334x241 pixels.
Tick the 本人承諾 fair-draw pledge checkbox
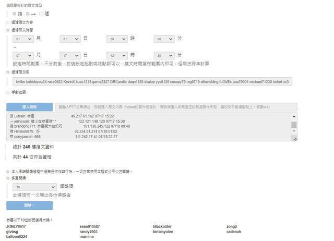pyautogui.click(x=8, y=171)
